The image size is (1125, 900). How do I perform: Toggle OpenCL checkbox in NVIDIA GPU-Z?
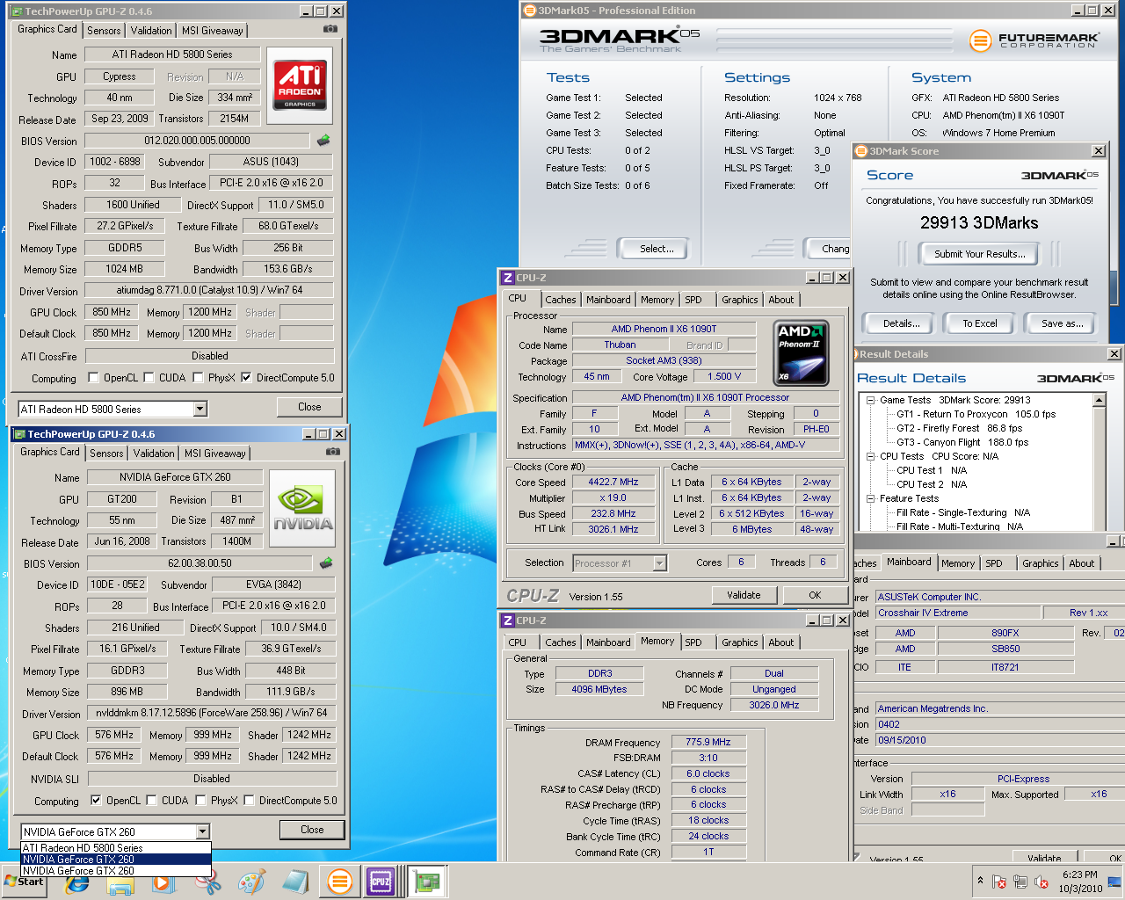click(96, 801)
